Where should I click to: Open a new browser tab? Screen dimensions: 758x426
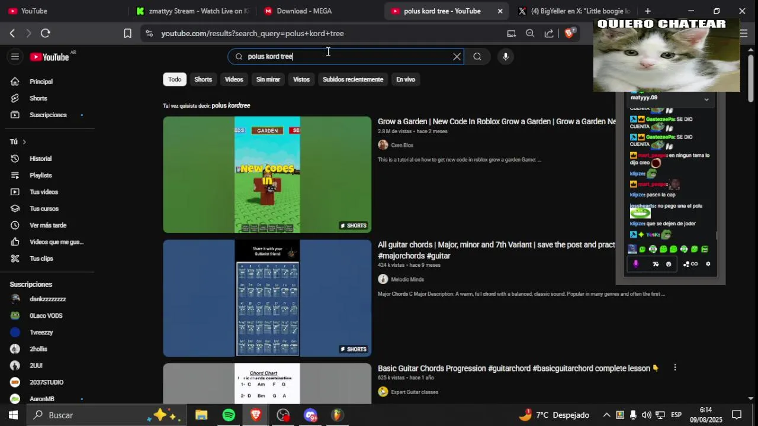point(648,11)
